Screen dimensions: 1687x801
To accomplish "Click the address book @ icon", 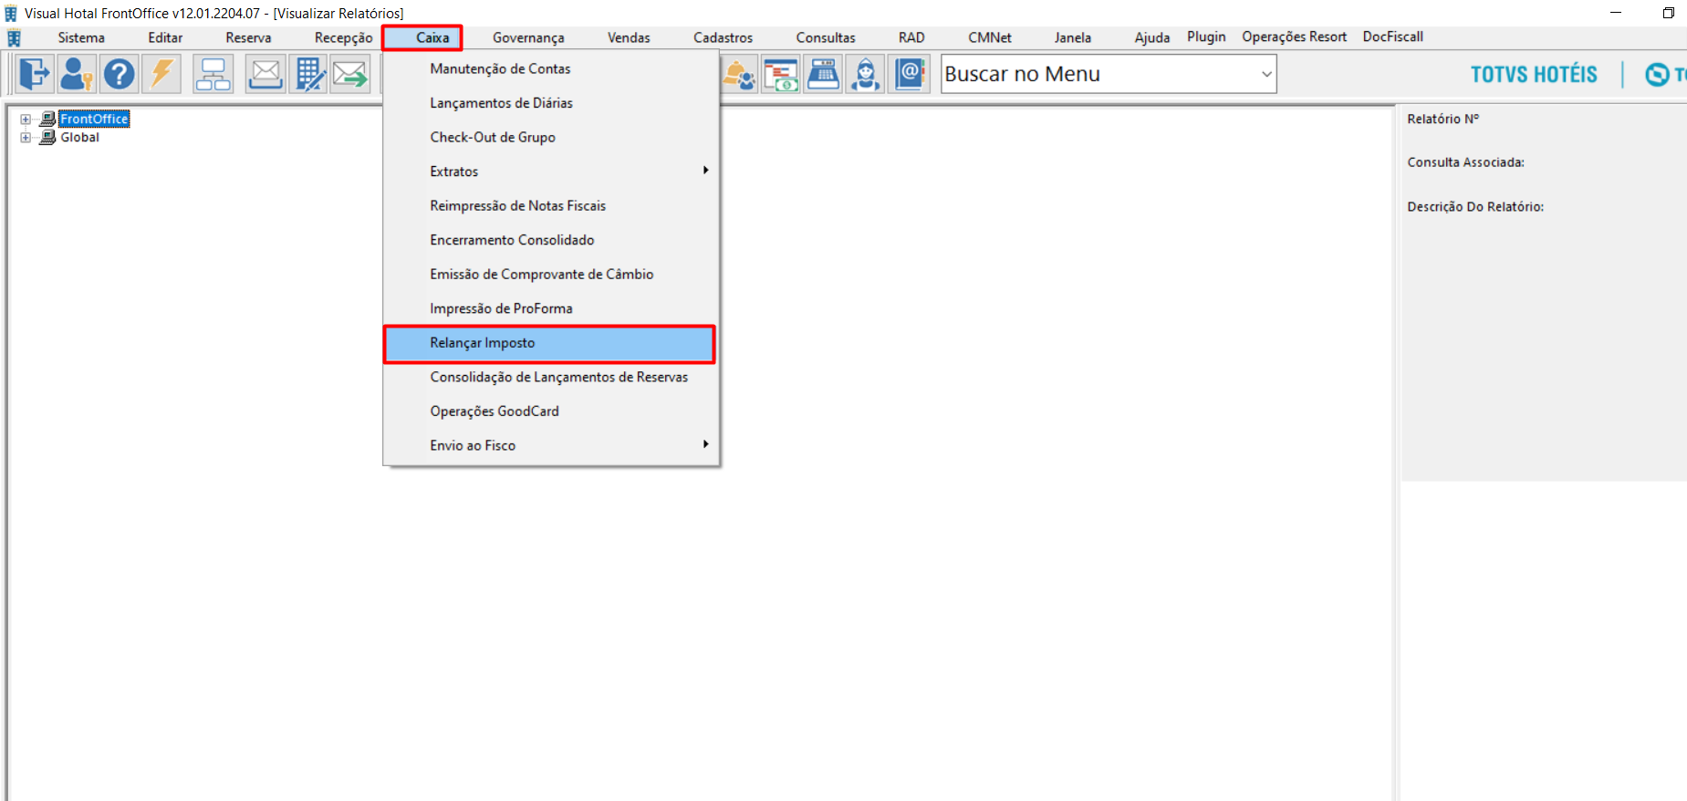I will 910,74.
